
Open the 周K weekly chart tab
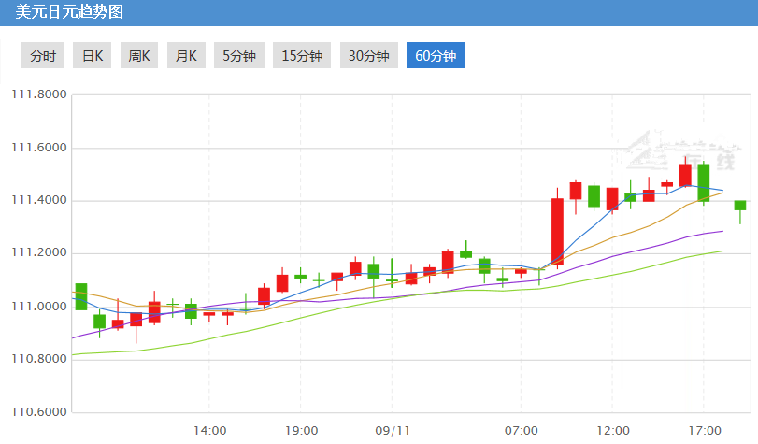click(139, 55)
